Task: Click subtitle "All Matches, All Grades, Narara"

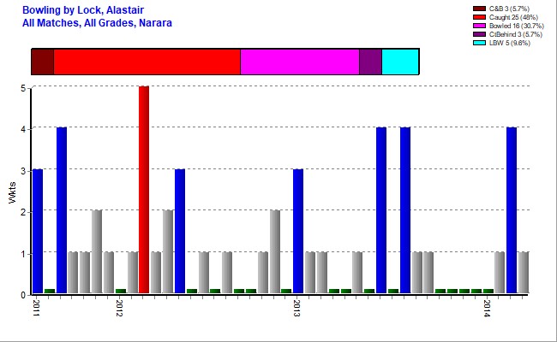Action: [x=97, y=23]
